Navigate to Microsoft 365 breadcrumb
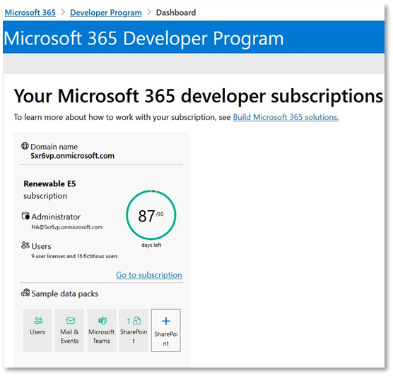 tap(30, 13)
